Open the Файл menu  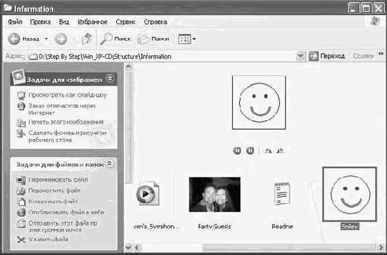[15, 21]
